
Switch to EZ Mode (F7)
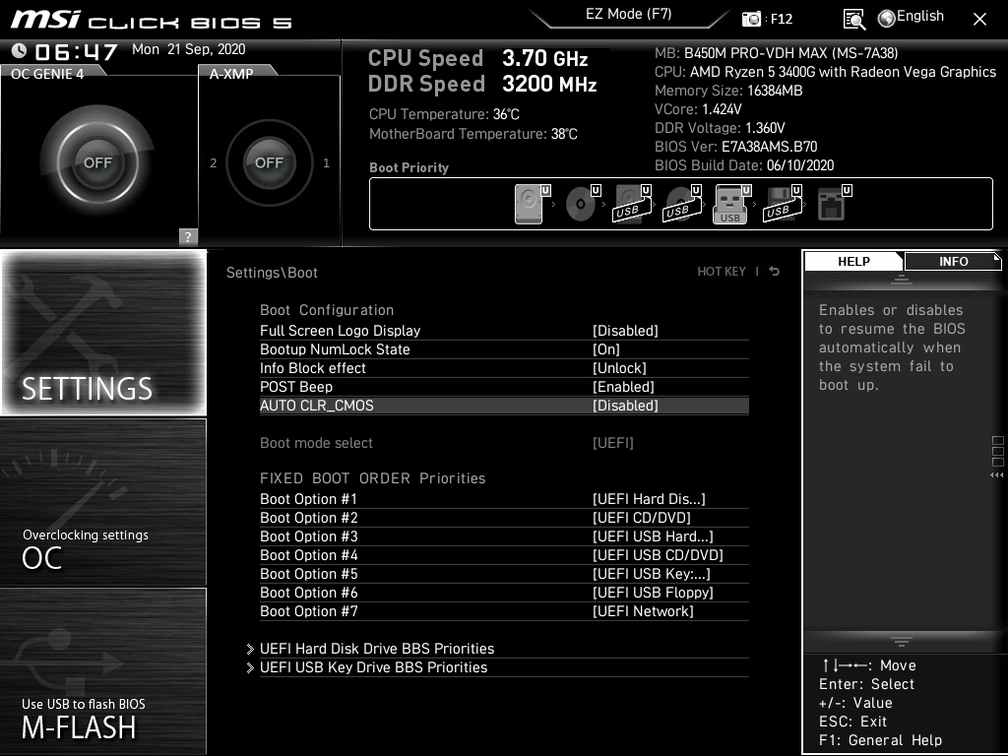click(x=629, y=14)
